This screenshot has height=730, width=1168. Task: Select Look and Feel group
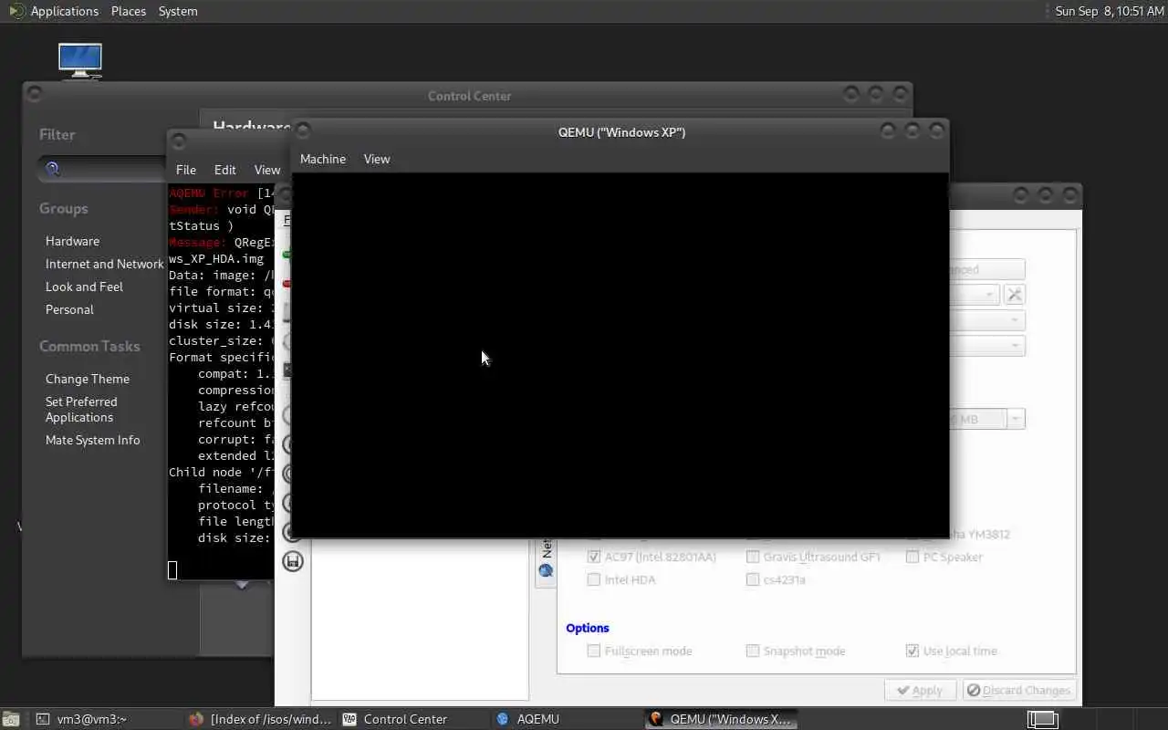84,287
